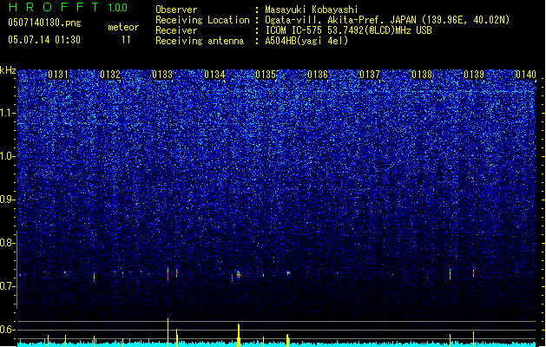The height and width of the screenshot is (347, 546).
Task: Click the 1.0 kHz axis label
Action: coord(7,156)
